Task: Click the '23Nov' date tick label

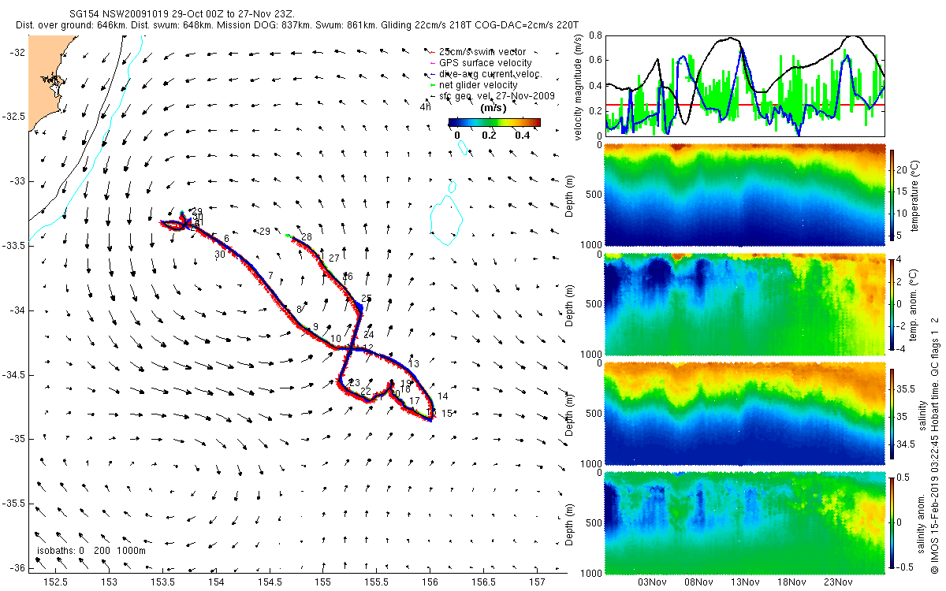Action: (839, 582)
